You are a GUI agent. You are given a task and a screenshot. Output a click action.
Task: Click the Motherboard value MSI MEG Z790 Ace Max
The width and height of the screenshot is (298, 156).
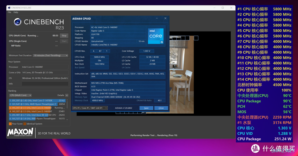128,83
